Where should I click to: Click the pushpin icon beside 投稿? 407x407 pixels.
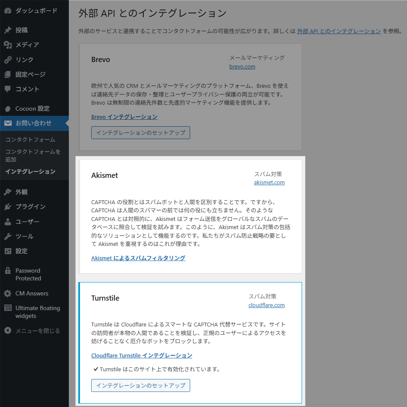point(8,30)
